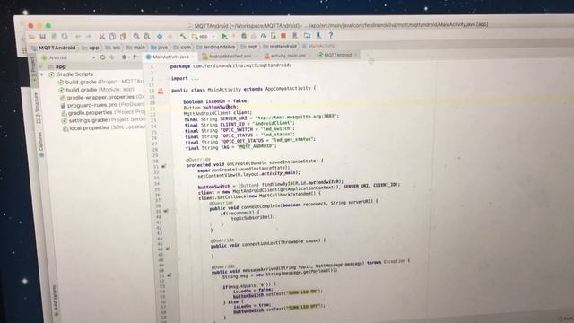Screen dimensions: 574x323
Task: Click the Undo arrow in the toolbar
Action: (78, 36)
